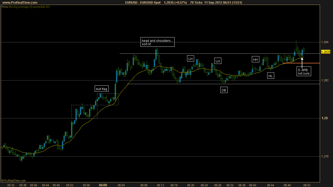Click the 06:32 time axis label
The width and height of the screenshot is (333, 187).
coord(230,185)
